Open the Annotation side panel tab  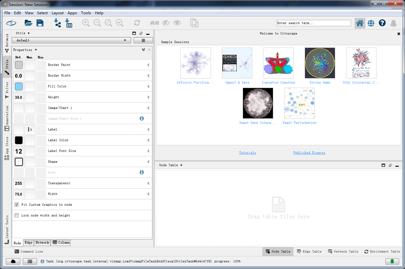pyautogui.click(x=7, y=118)
